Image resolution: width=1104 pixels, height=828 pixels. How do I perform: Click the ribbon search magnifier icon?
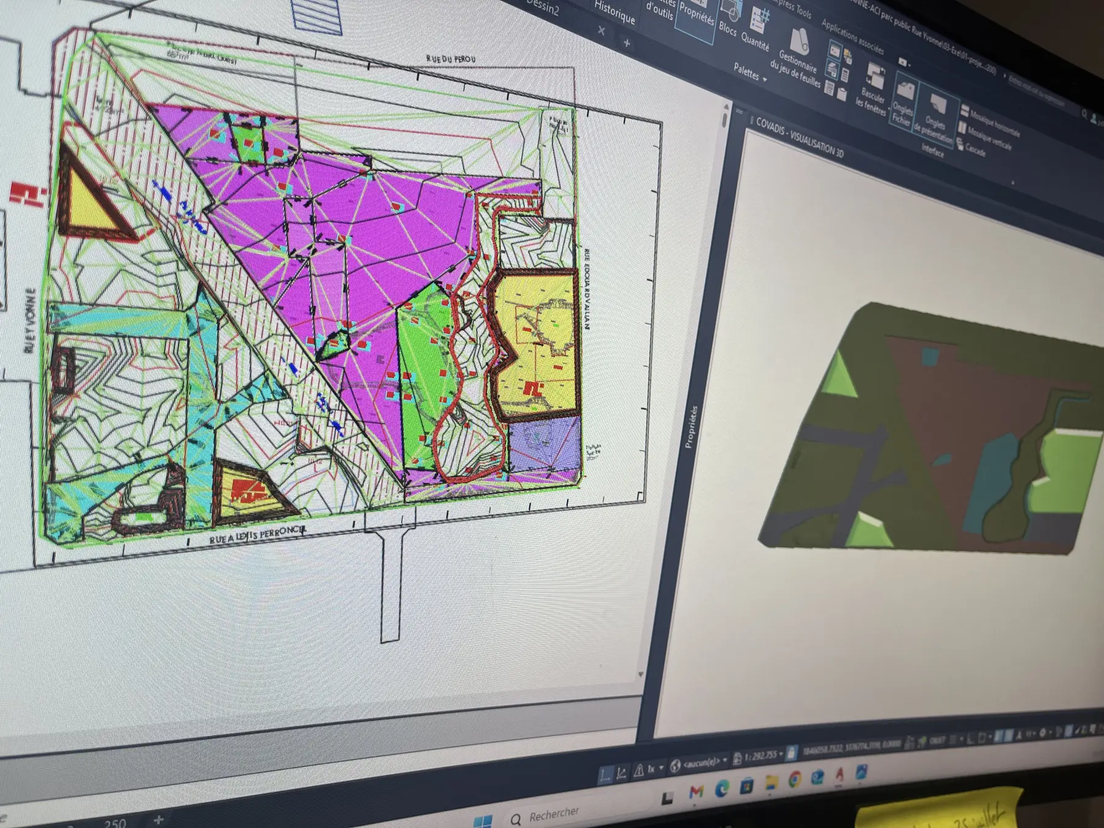1084,113
